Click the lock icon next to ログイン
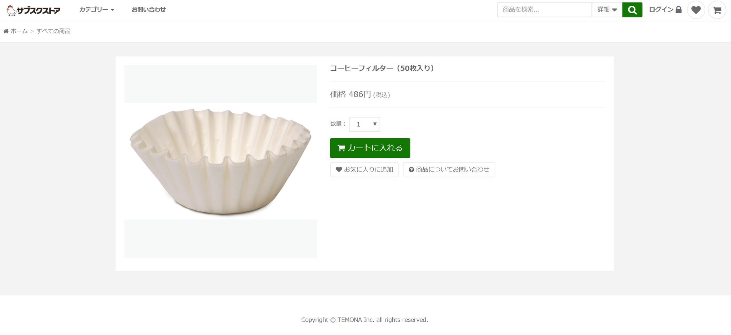This screenshot has height=335, width=731. (679, 10)
